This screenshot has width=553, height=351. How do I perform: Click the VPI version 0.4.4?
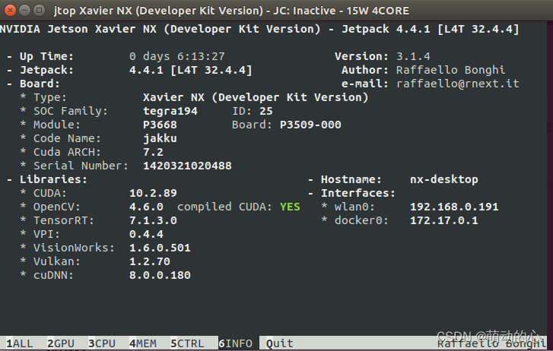(x=146, y=234)
